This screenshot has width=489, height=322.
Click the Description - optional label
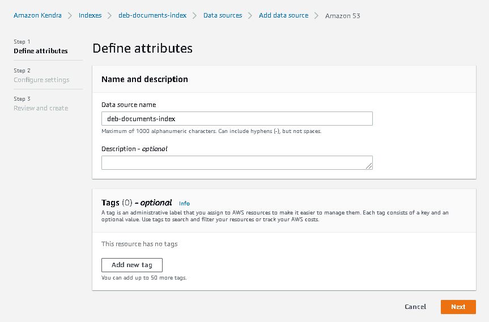134,149
